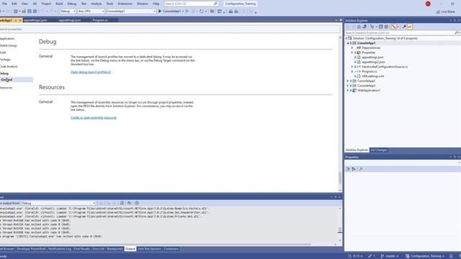Switch to appsettings2.json editor tab
461x259 pixels.
pos(35,20)
